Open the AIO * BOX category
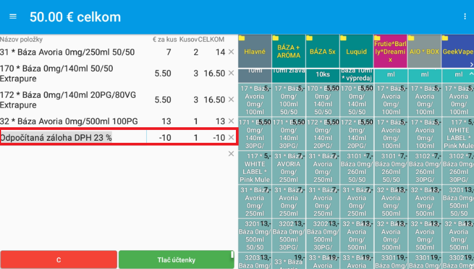Viewport: 474px width, 269px height. (425, 52)
